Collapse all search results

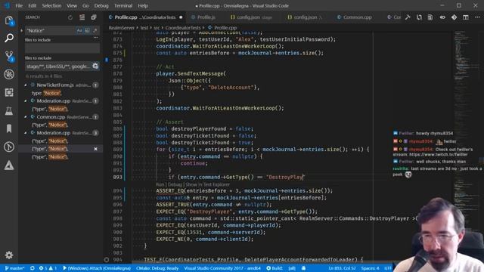click(94, 17)
